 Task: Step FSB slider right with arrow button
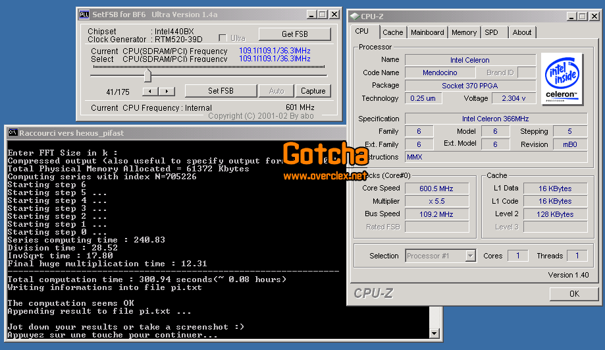167,91
